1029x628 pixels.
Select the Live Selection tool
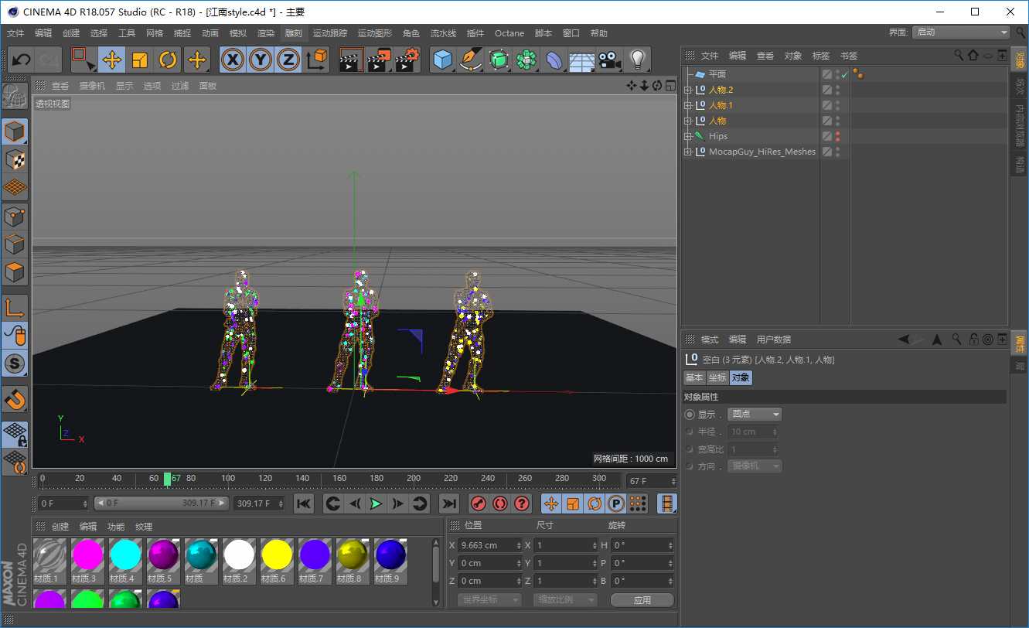(x=83, y=60)
